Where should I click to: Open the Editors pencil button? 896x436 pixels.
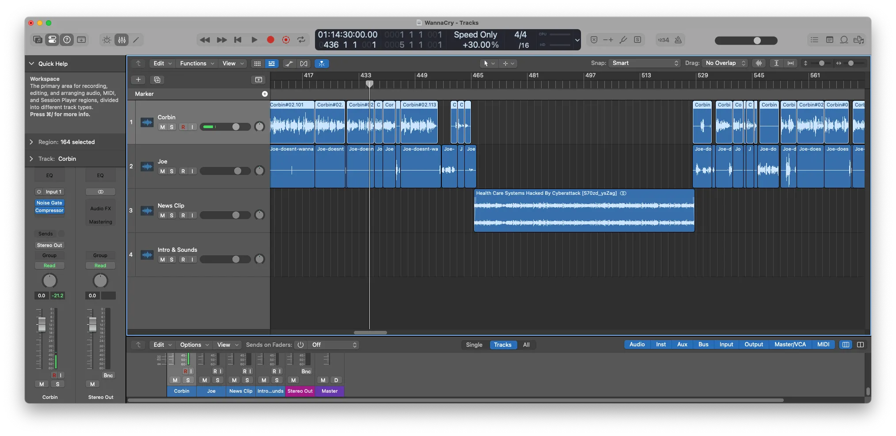pos(136,40)
